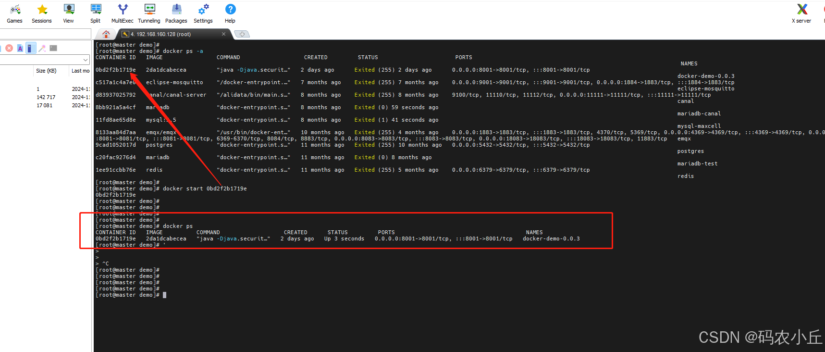Select the file row with size 17 081
825x352 pixels.
coord(45,105)
